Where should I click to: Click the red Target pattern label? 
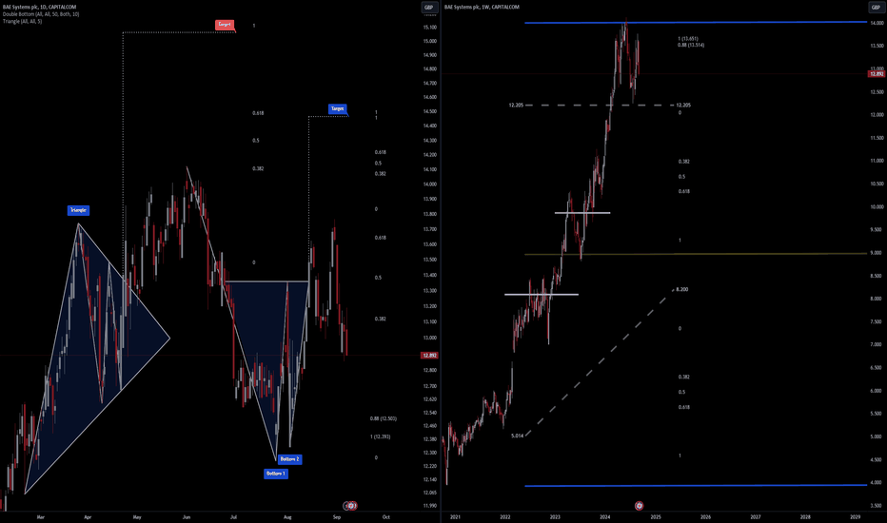coord(225,25)
